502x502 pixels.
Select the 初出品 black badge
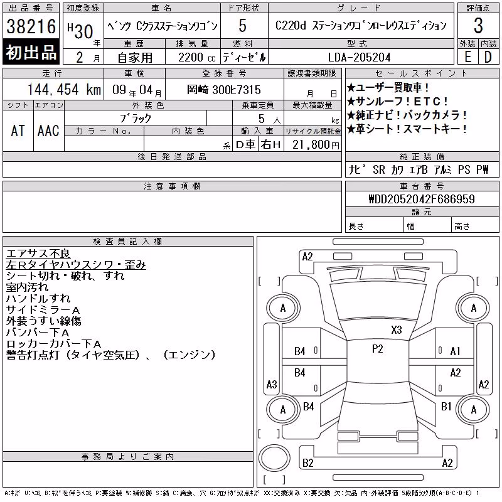[x=31, y=52]
